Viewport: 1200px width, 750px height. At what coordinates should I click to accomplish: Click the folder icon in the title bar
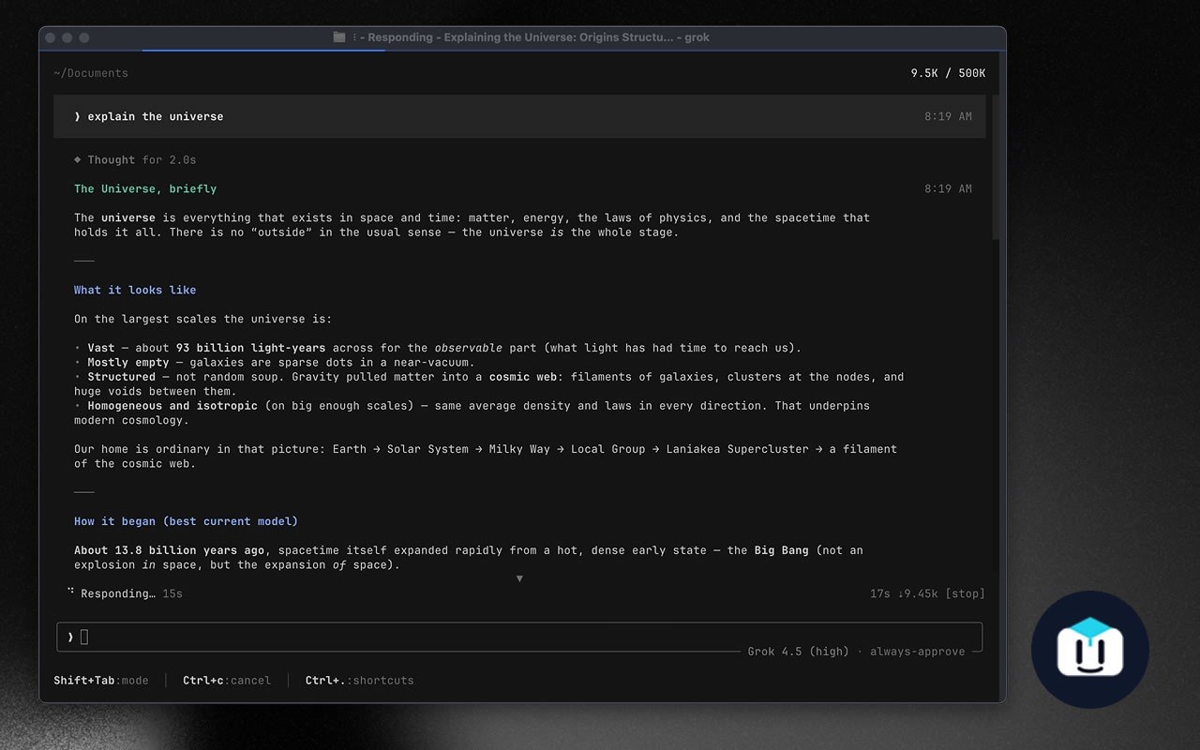[x=339, y=37]
